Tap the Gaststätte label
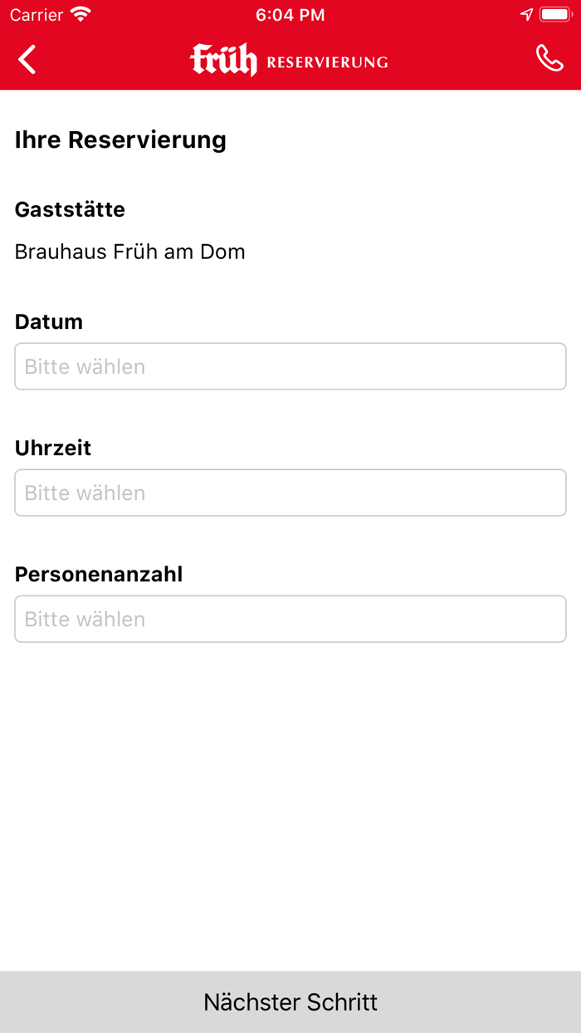The width and height of the screenshot is (581, 1033). [x=69, y=209]
